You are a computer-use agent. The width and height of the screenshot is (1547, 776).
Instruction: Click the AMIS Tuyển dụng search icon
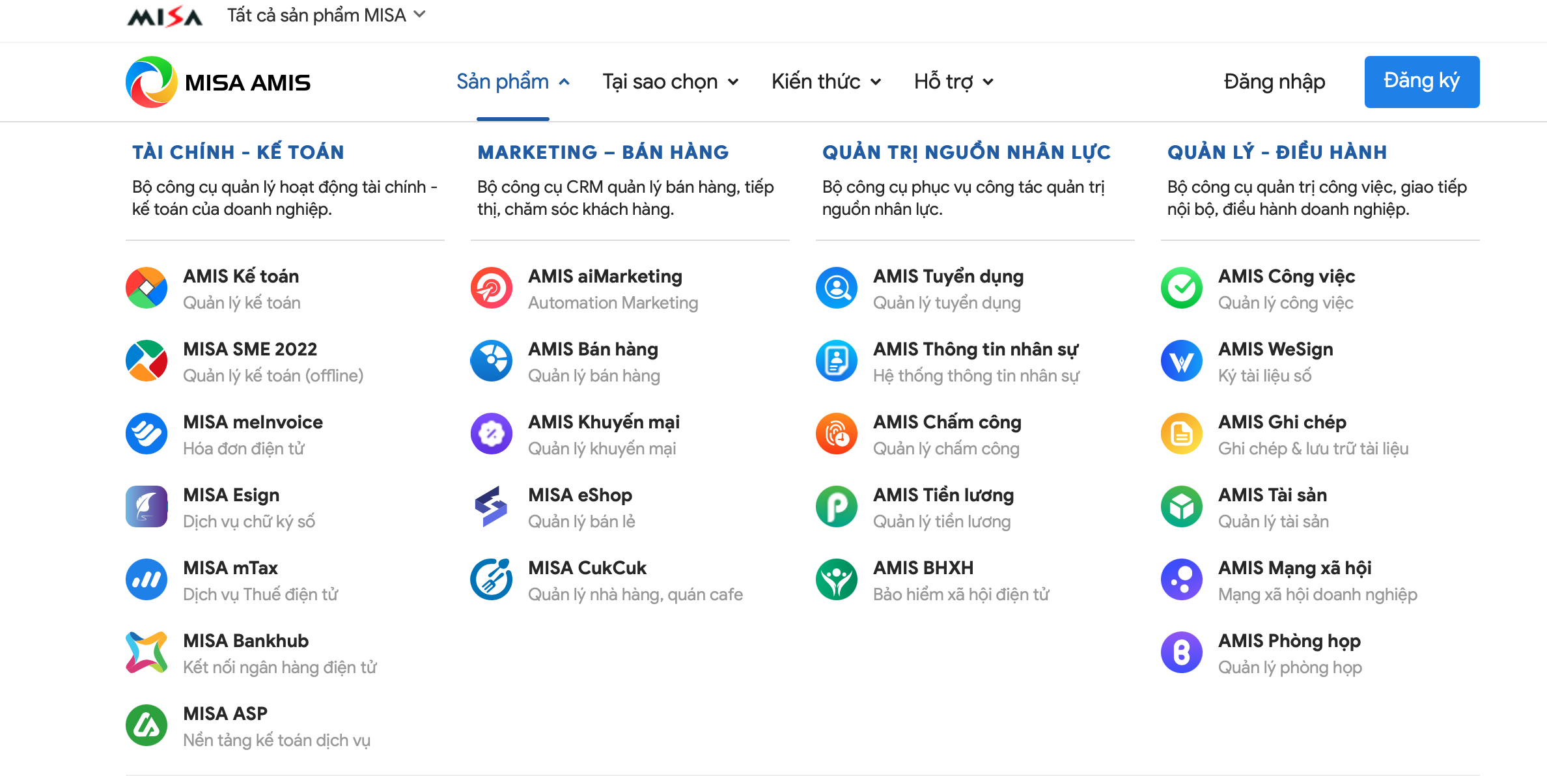coord(837,288)
